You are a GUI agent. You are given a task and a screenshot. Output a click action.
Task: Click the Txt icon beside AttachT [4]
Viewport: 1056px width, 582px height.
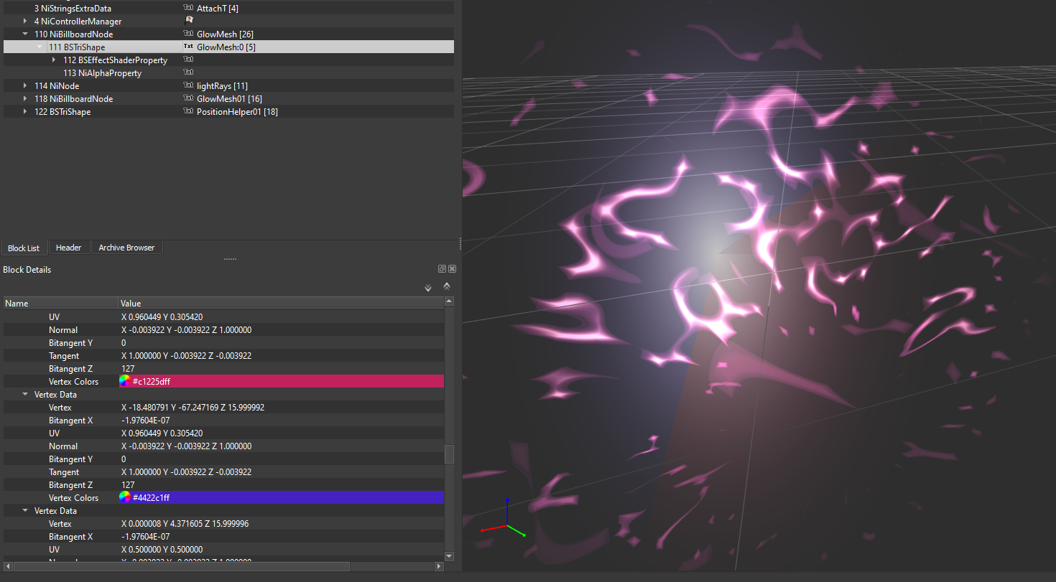(x=188, y=8)
